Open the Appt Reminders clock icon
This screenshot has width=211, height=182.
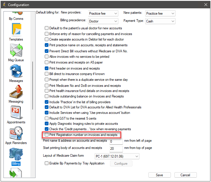tap(16, 133)
